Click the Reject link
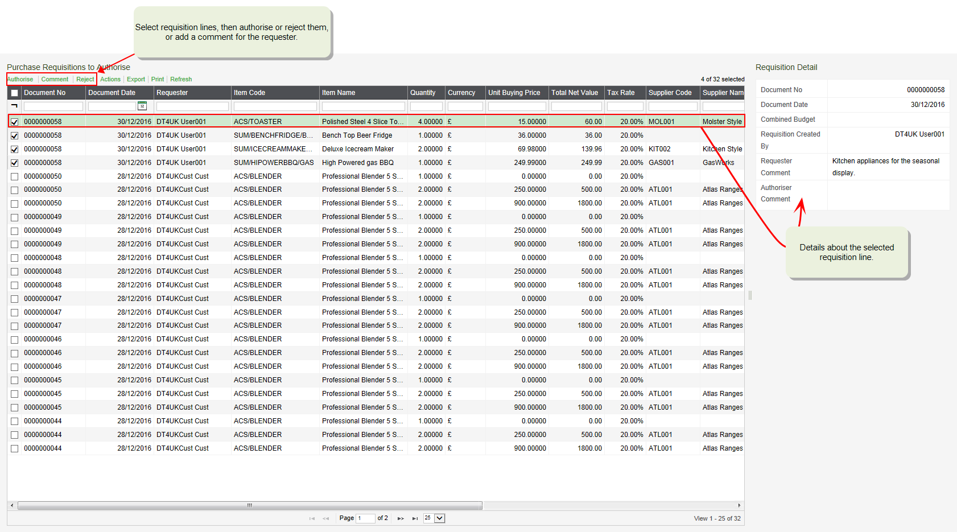 click(x=85, y=80)
